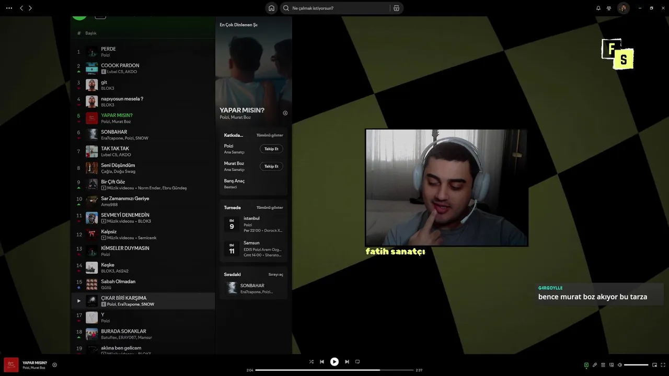The width and height of the screenshot is (669, 376).
Task: Open the streamer webcam overlay
Action: [446, 187]
